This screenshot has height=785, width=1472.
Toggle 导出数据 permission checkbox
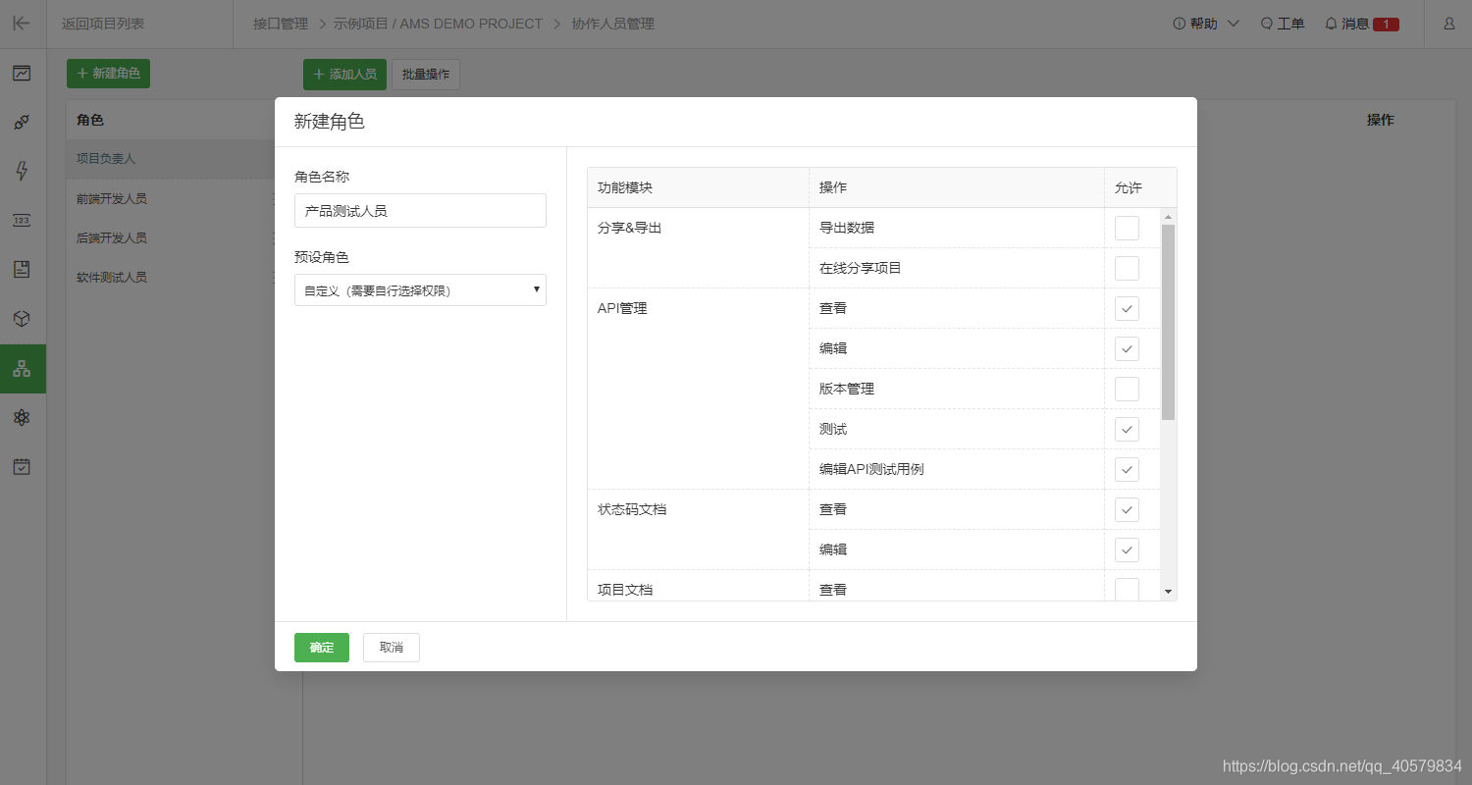coord(1127,228)
